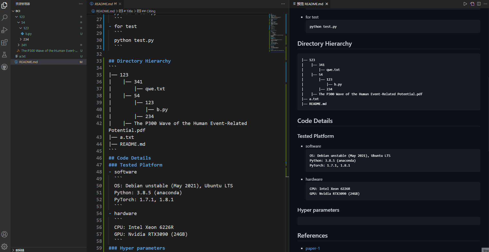Click the References heading in preview

pyautogui.click(x=313, y=236)
